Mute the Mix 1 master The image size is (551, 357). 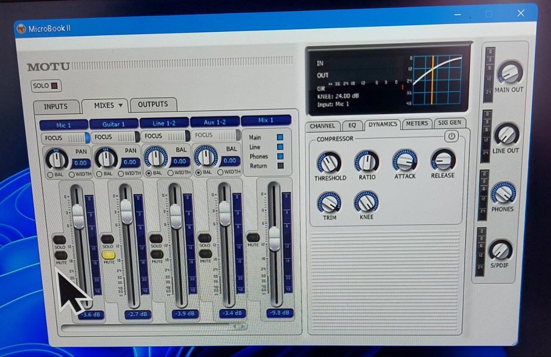pos(253,237)
